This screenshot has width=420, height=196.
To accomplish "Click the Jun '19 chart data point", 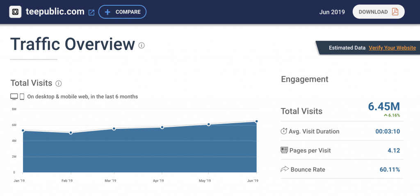I will [x=256, y=121].
